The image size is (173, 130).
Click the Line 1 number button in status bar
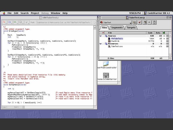click(x=5, y=107)
